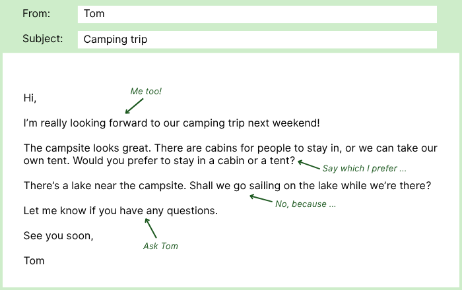462x290 pixels.
Task: Click the From field containing "Tom"
Action: (x=257, y=14)
